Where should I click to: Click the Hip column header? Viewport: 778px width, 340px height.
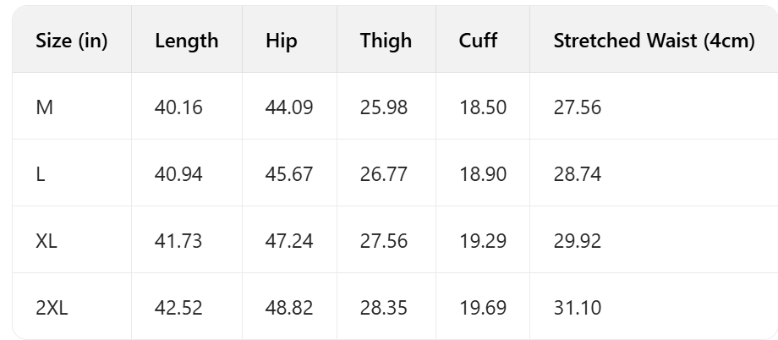pos(282,41)
